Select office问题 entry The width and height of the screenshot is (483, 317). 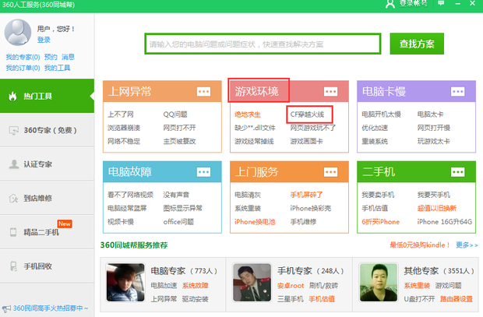[178, 222]
